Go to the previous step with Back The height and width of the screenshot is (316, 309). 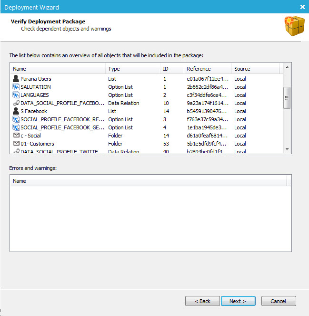point(202,301)
